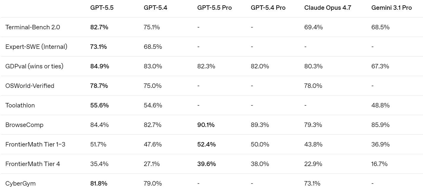Select the GPT-5.4 Pro column header
Screen dimensions: 423x190
click(x=268, y=8)
